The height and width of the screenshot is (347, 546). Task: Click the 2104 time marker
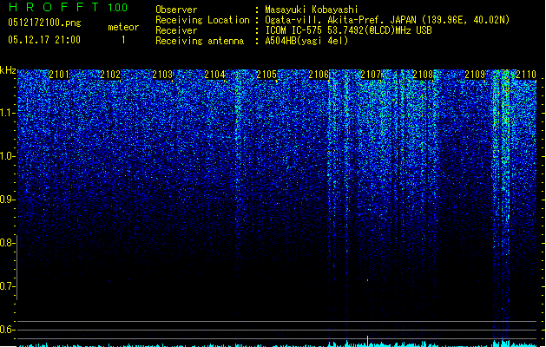pos(214,75)
